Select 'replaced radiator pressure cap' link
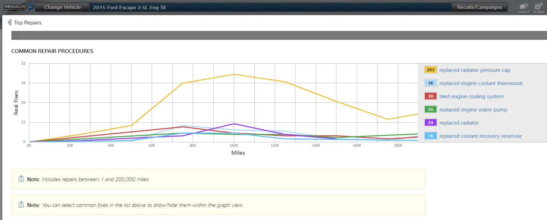The height and width of the screenshot is (220, 547). (474, 70)
